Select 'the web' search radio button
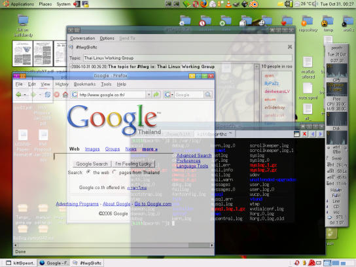 88,172
